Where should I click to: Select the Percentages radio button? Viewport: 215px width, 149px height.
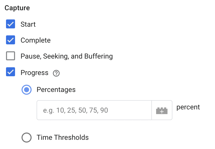[x=27, y=90]
